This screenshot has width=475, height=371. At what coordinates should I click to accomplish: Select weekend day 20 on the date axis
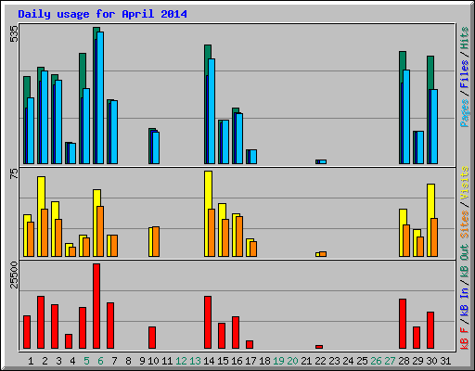point(292,361)
